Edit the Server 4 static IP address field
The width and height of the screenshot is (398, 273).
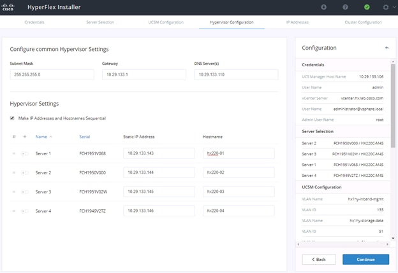(159, 211)
